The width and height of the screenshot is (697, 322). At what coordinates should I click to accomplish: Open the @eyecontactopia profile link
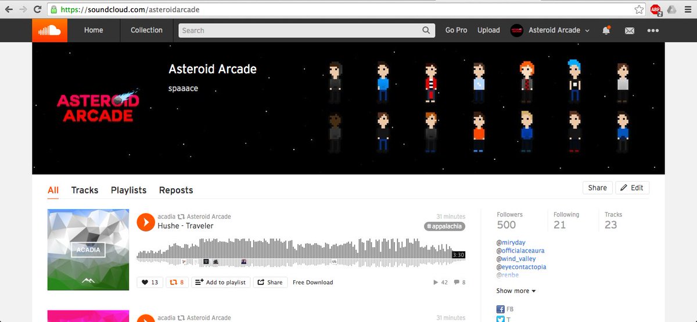click(521, 267)
